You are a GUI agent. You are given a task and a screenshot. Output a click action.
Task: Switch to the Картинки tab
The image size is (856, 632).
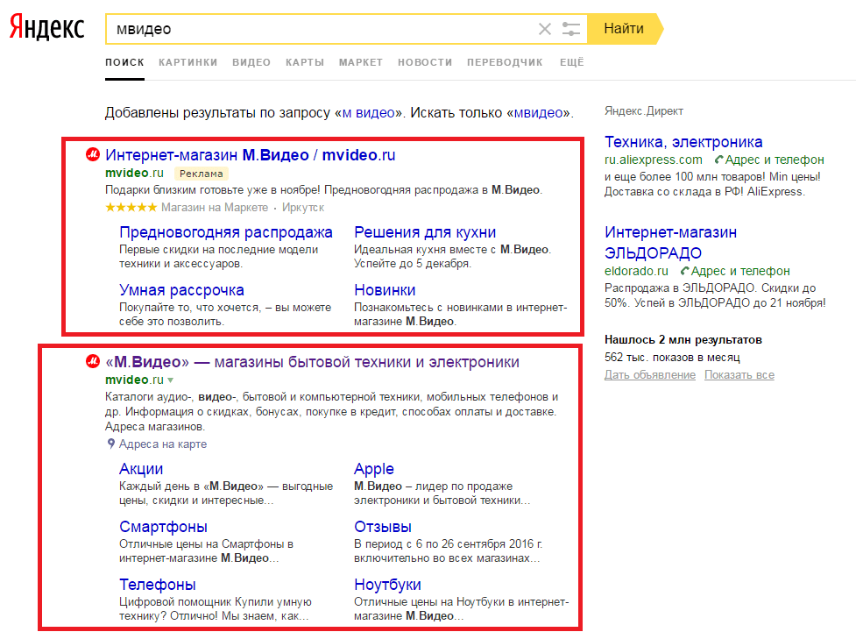click(x=187, y=62)
